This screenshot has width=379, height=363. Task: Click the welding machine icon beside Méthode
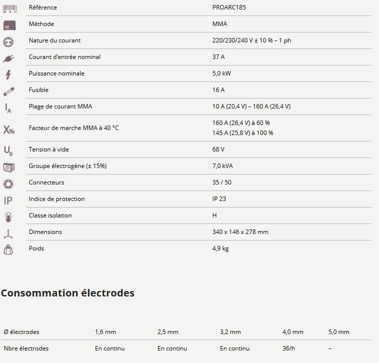click(9, 25)
